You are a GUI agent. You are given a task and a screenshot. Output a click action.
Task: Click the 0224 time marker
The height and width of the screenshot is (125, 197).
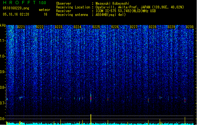click(x=77, y=27)
